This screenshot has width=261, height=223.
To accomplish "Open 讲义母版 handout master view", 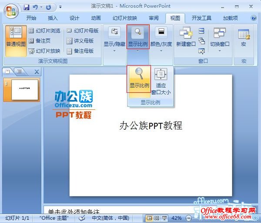I will (x=80, y=41).
